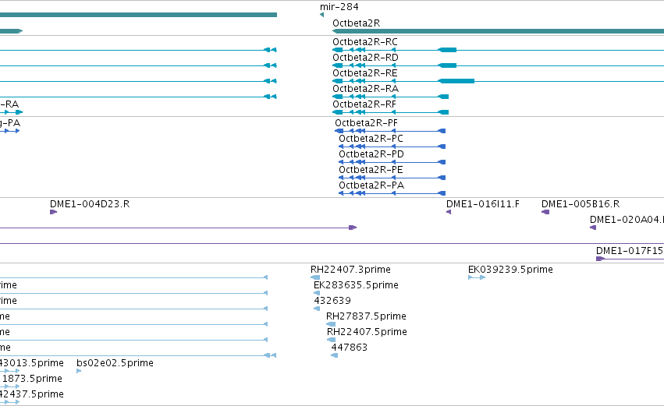Select the mir-284 gene label

[339, 7]
